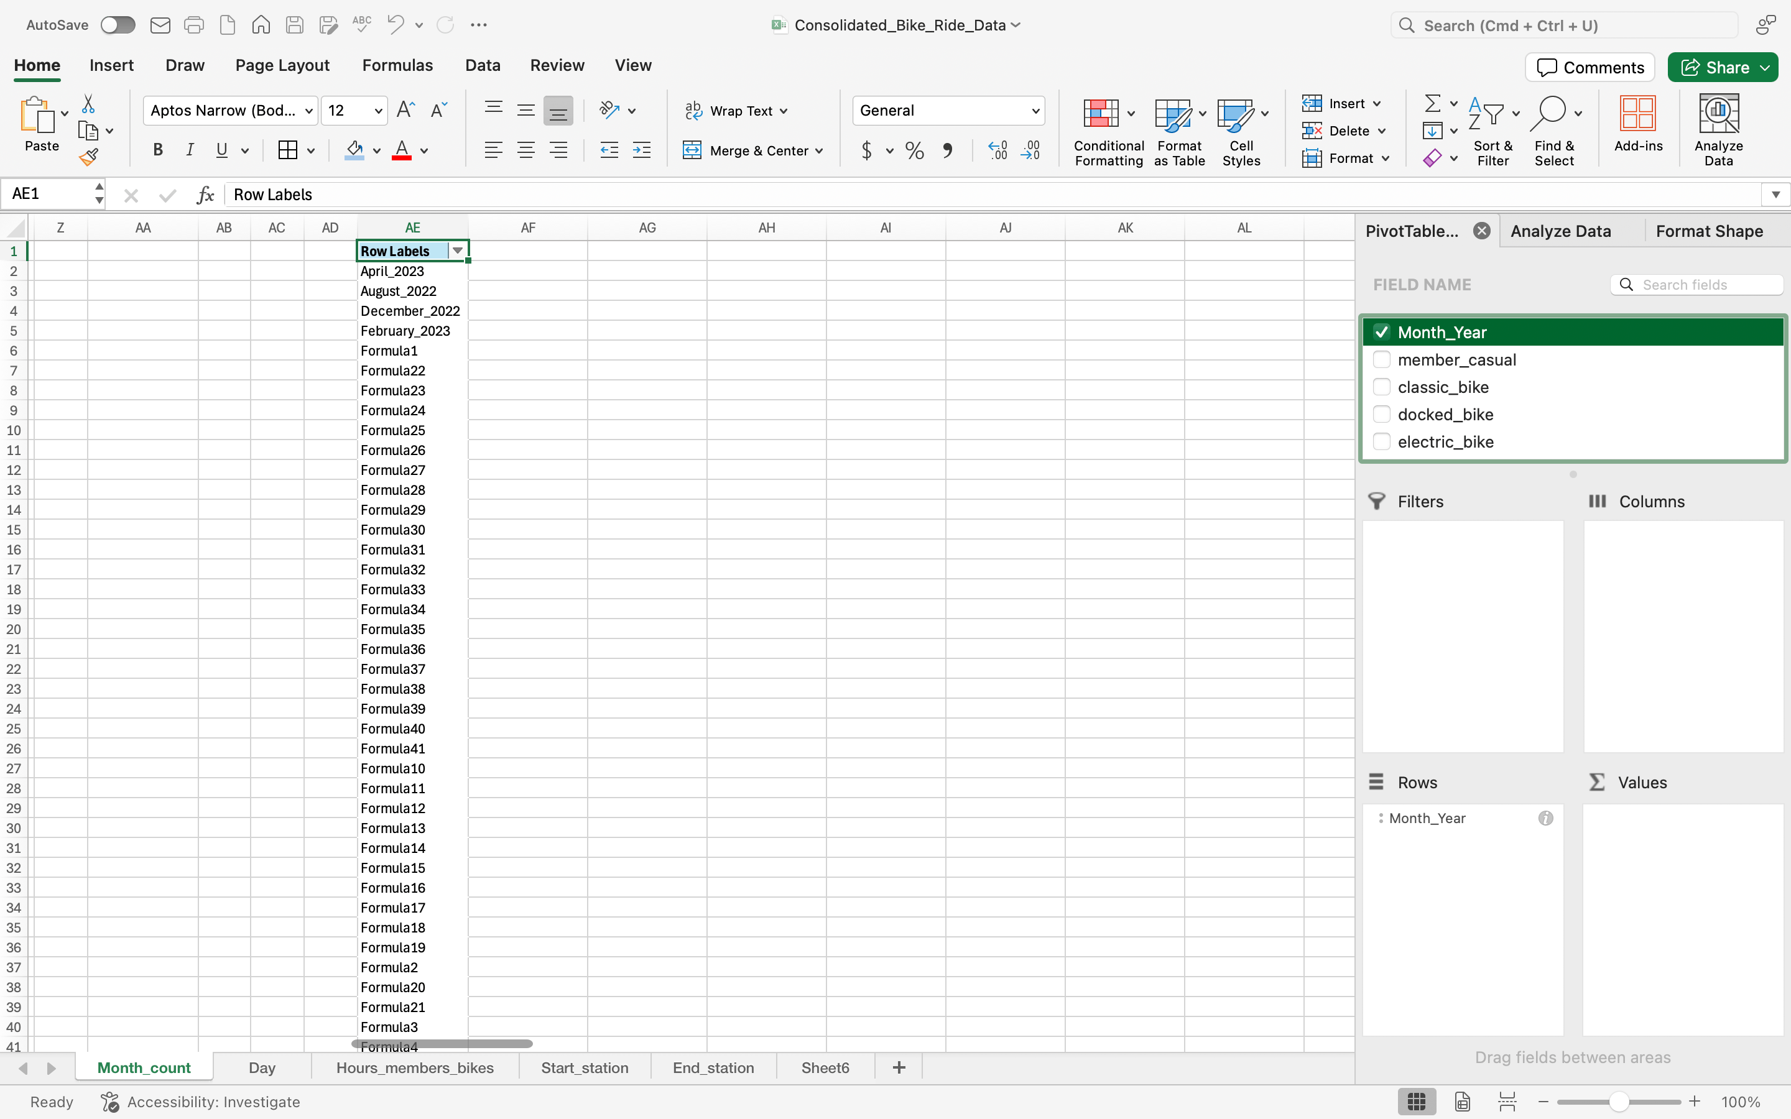1791x1119 pixels.
Task: Toggle bold formatting
Action: point(157,150)
